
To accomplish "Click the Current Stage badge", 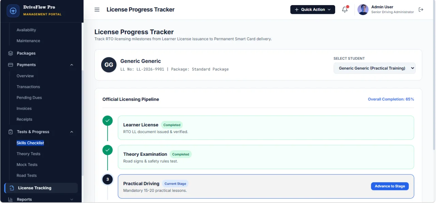I will [175, 184].
